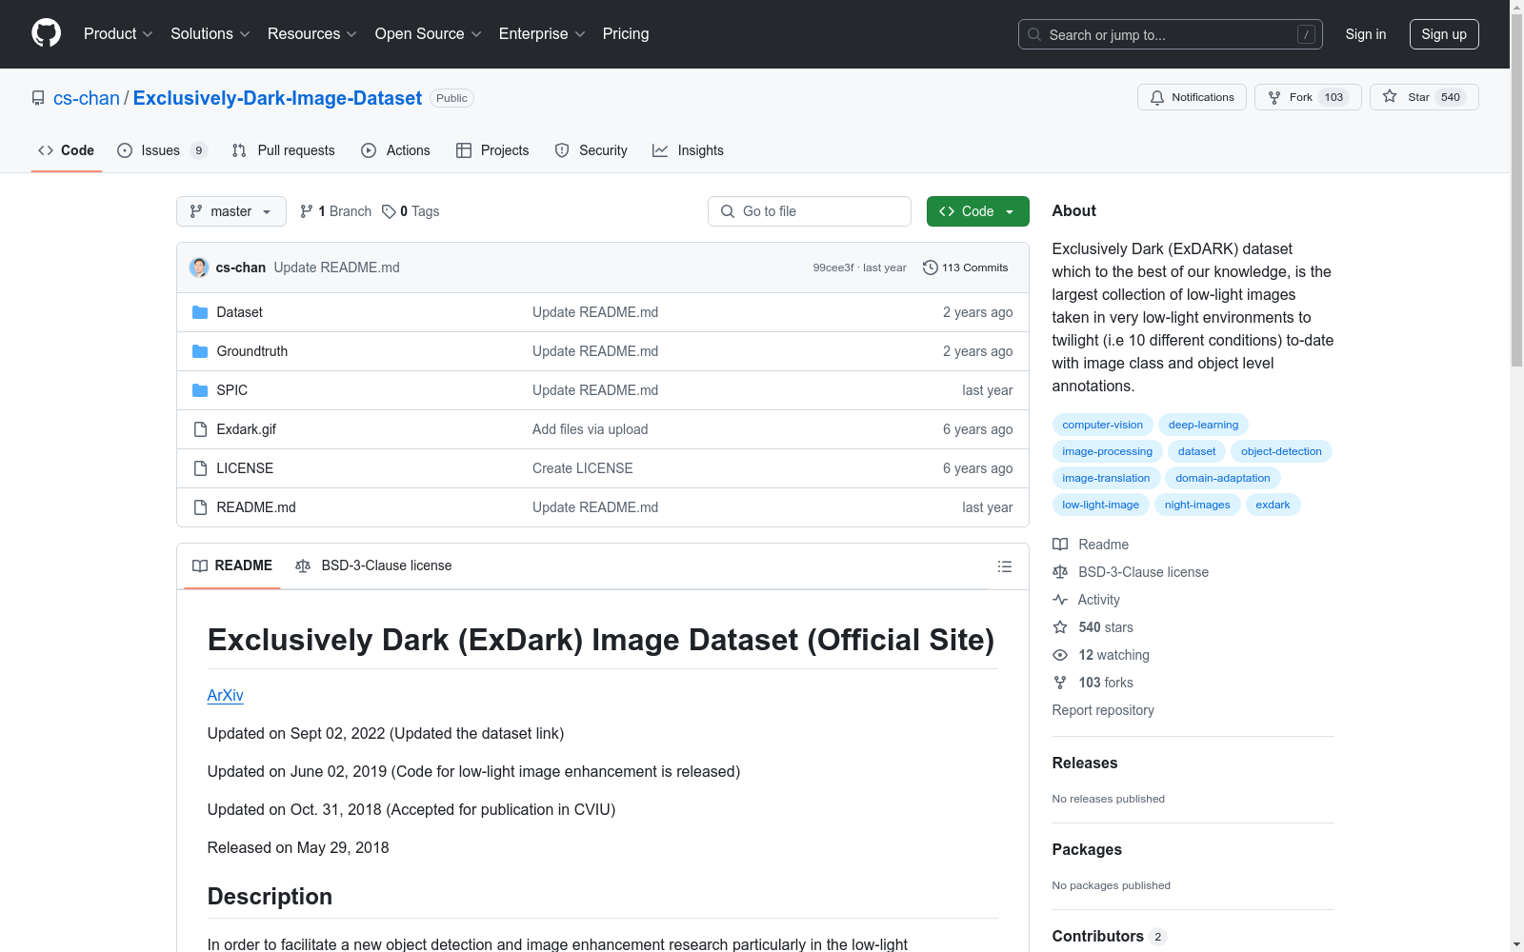Open the Pricing page

click(626, 33)
